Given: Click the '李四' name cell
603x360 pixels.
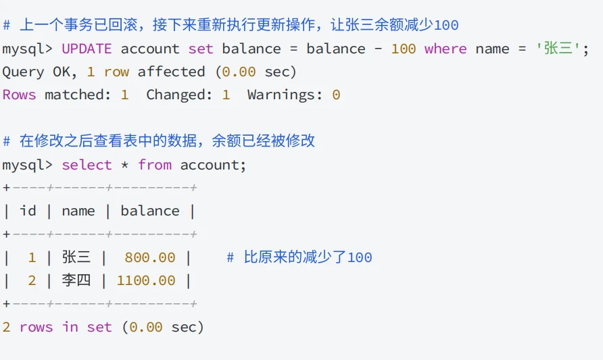Looking at the screenshot, I should pos(76,280).
